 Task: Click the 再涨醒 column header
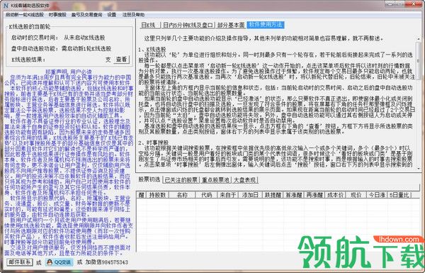[314, 195]
